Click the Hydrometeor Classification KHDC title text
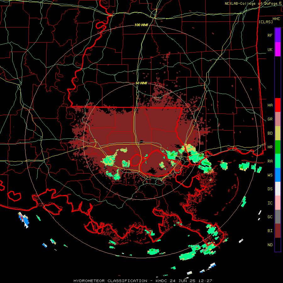This screenshot has height=283, width=283. click(142, 281)
